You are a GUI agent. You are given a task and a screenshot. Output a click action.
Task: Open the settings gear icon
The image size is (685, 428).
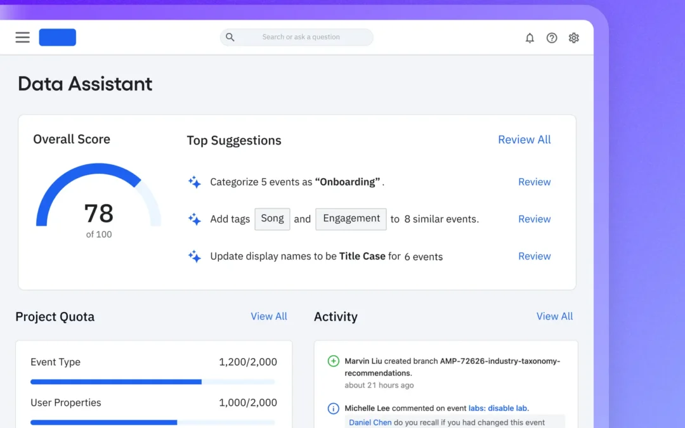pyautogui.click(x=574, y=37)
